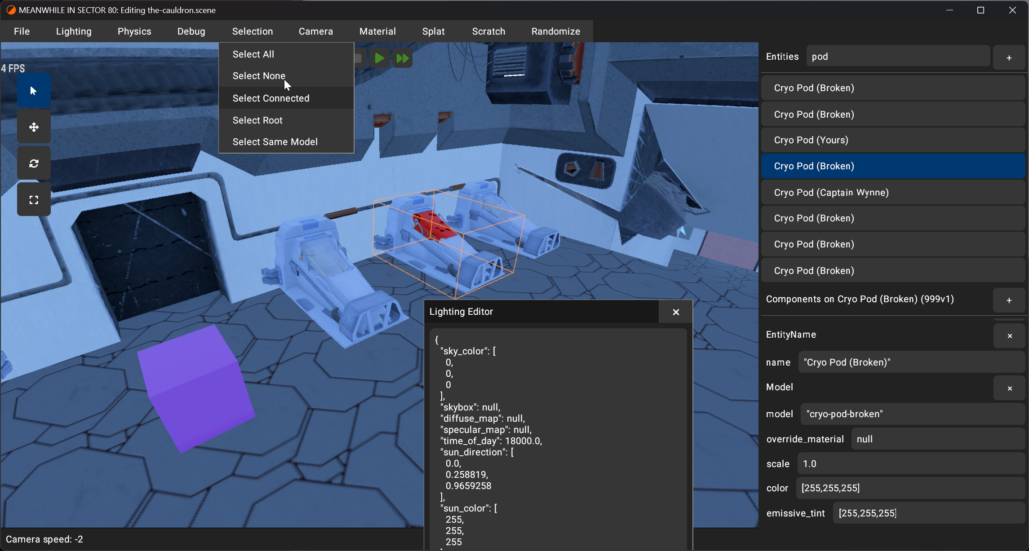The image size is (1029, 551).
Task: Choose Select Same Model menu entry
Action: click(x=275, y=142)
